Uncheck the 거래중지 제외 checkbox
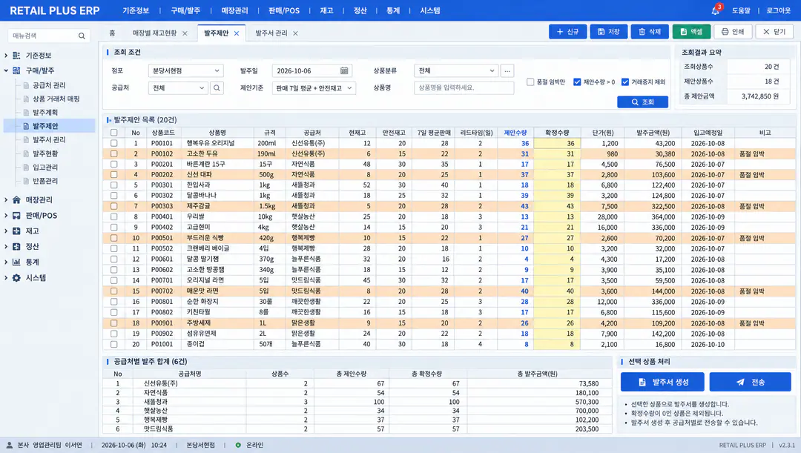This screenshot has height=453, width=801. [624, 82]
